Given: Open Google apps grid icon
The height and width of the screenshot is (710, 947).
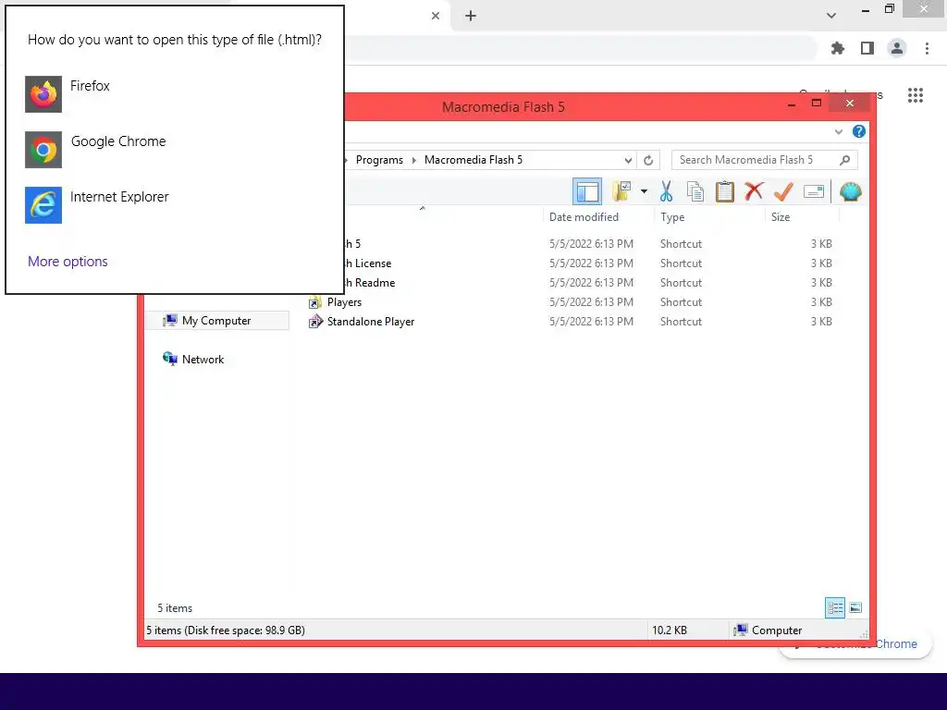Looking at the screenshot, I should (915, 95).
